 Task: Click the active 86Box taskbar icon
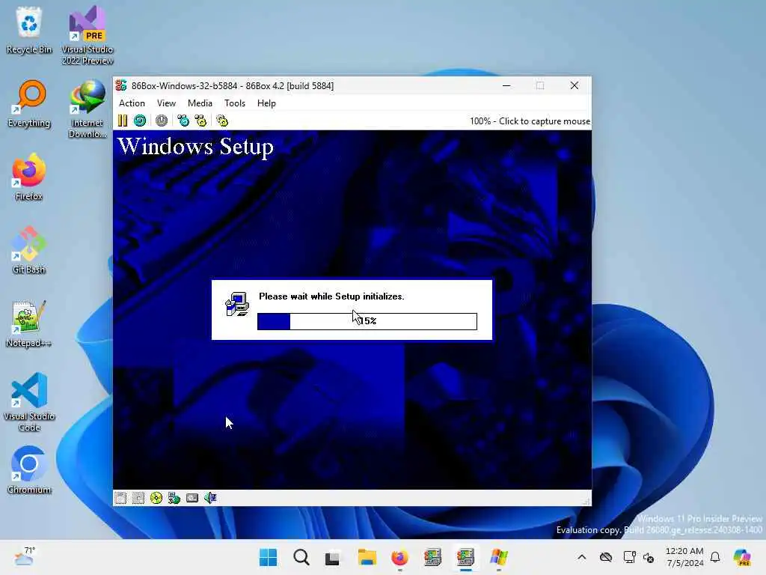click(x=465, y=557)
